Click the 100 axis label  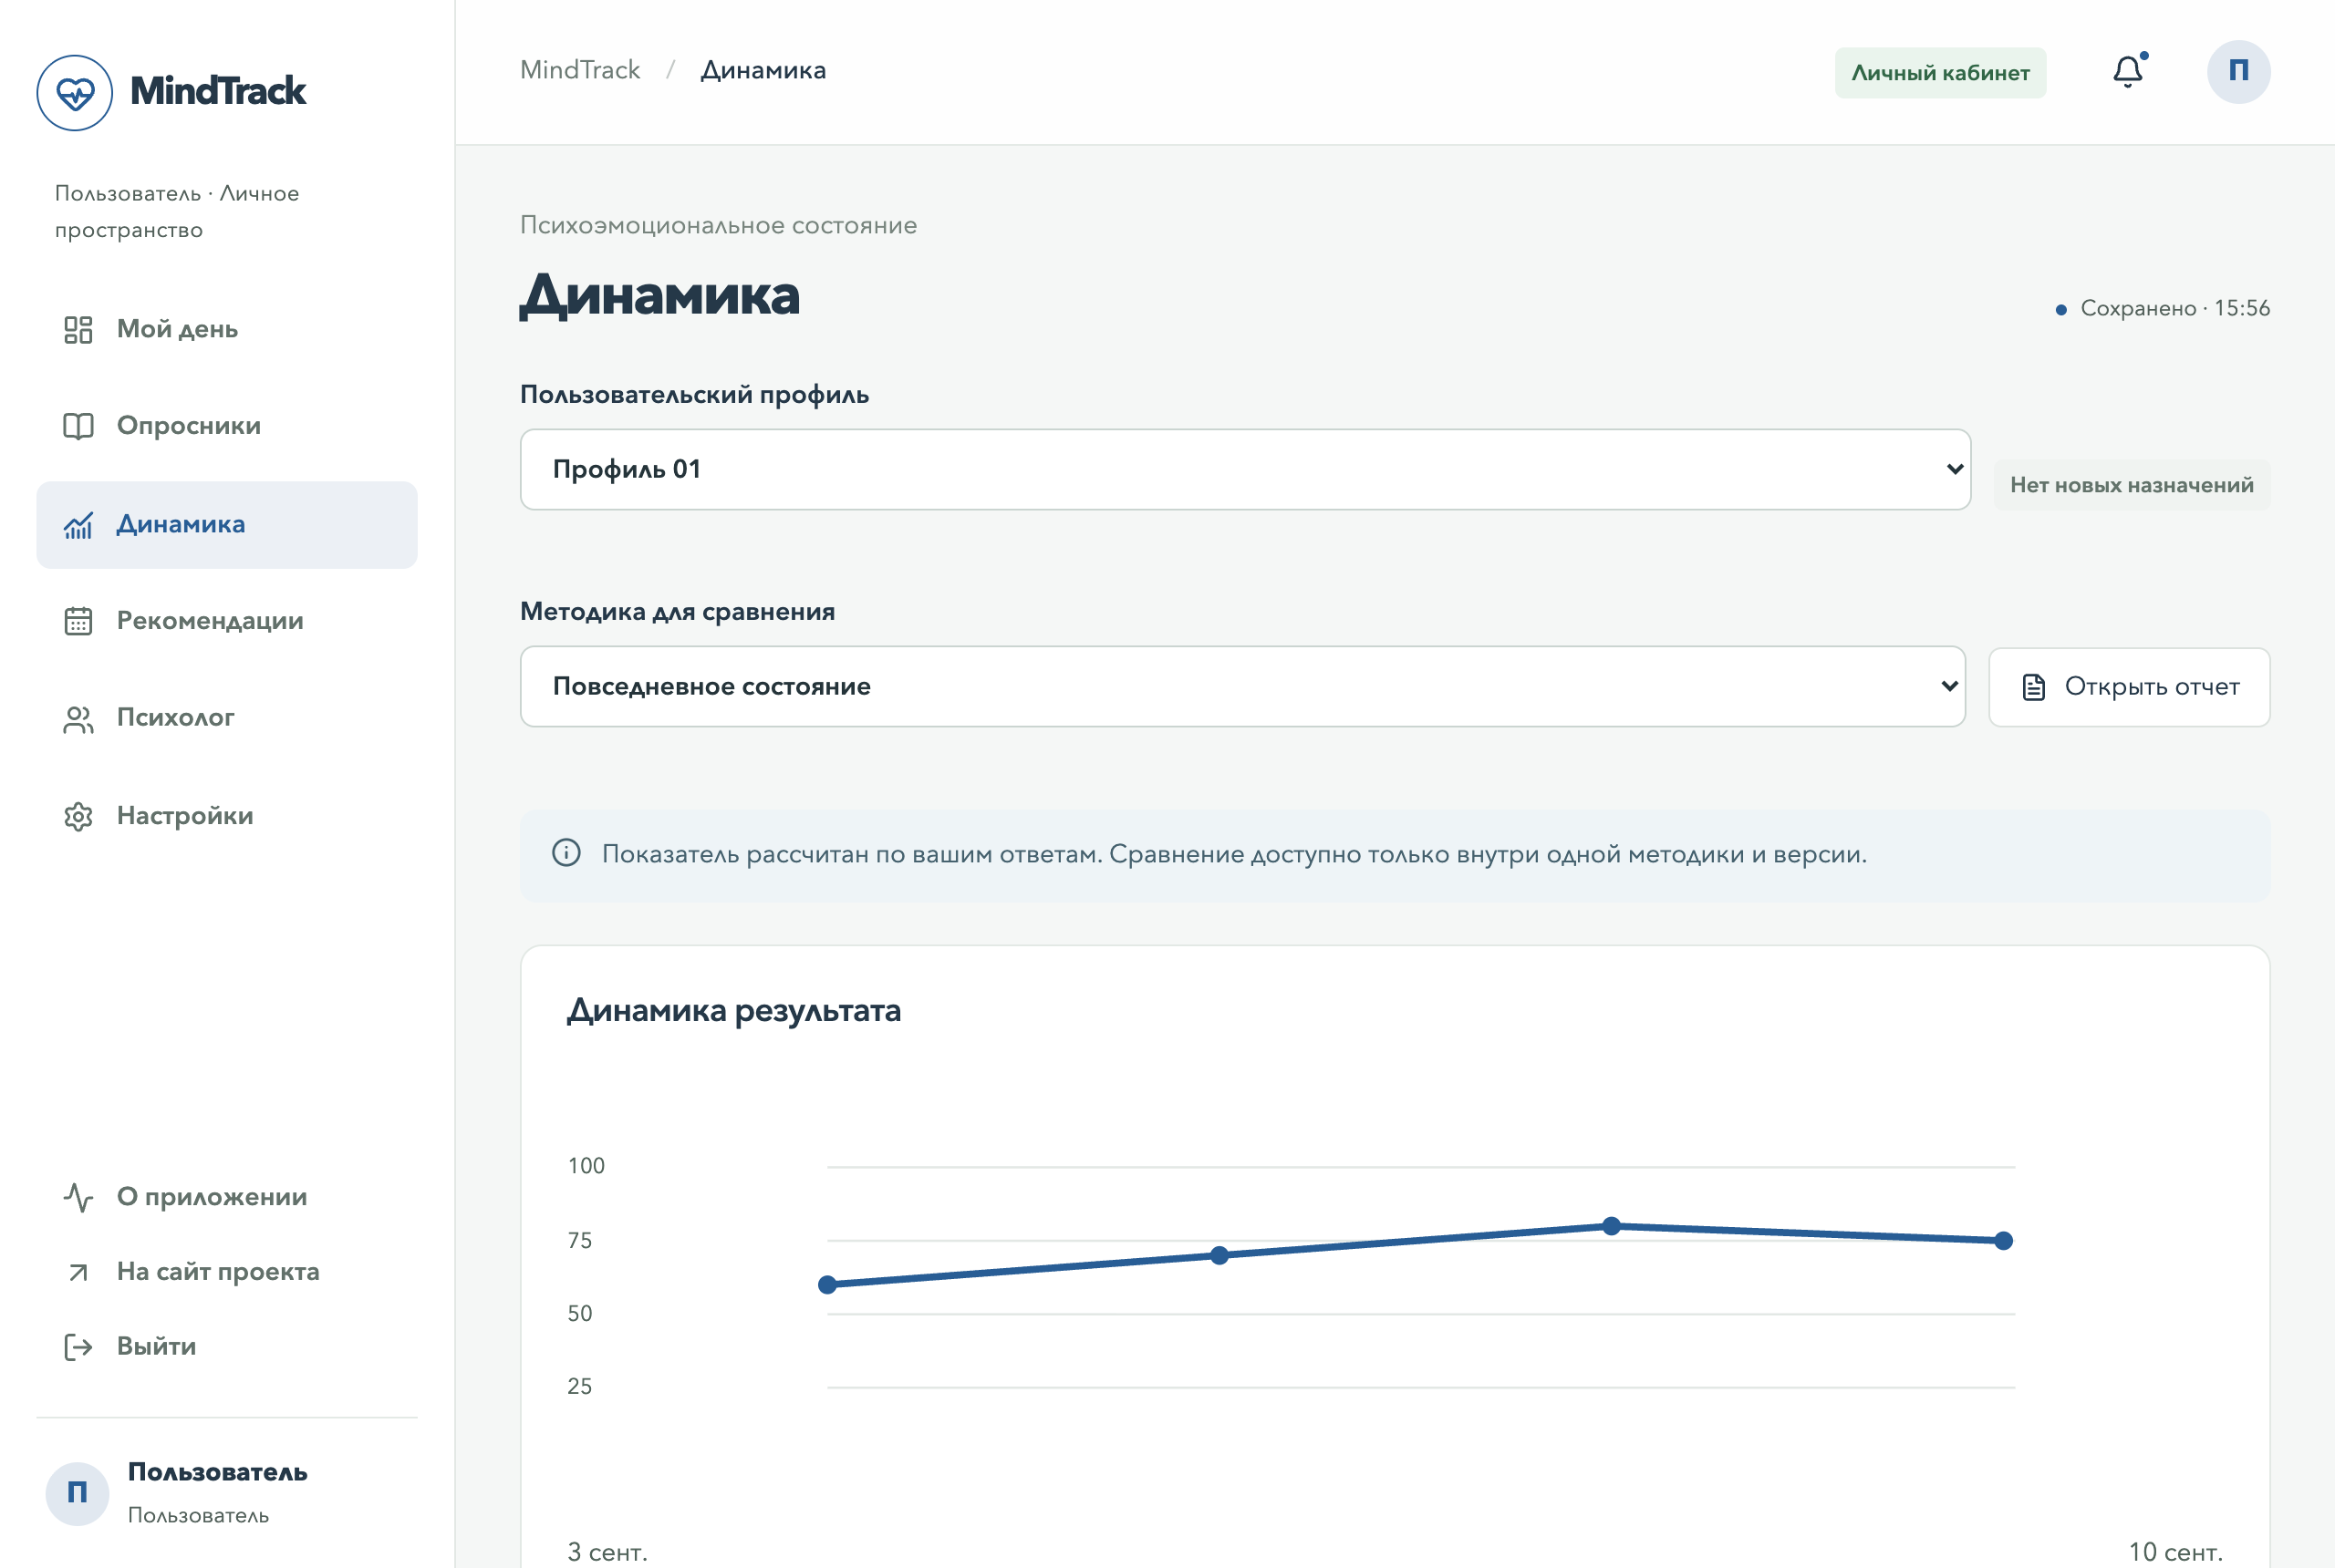click(x=586, y=1166)
